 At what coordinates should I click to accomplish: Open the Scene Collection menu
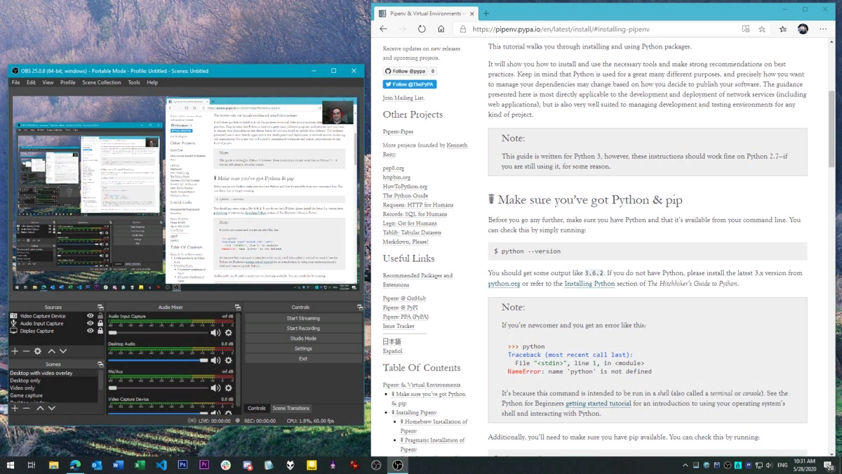(101, 82)
